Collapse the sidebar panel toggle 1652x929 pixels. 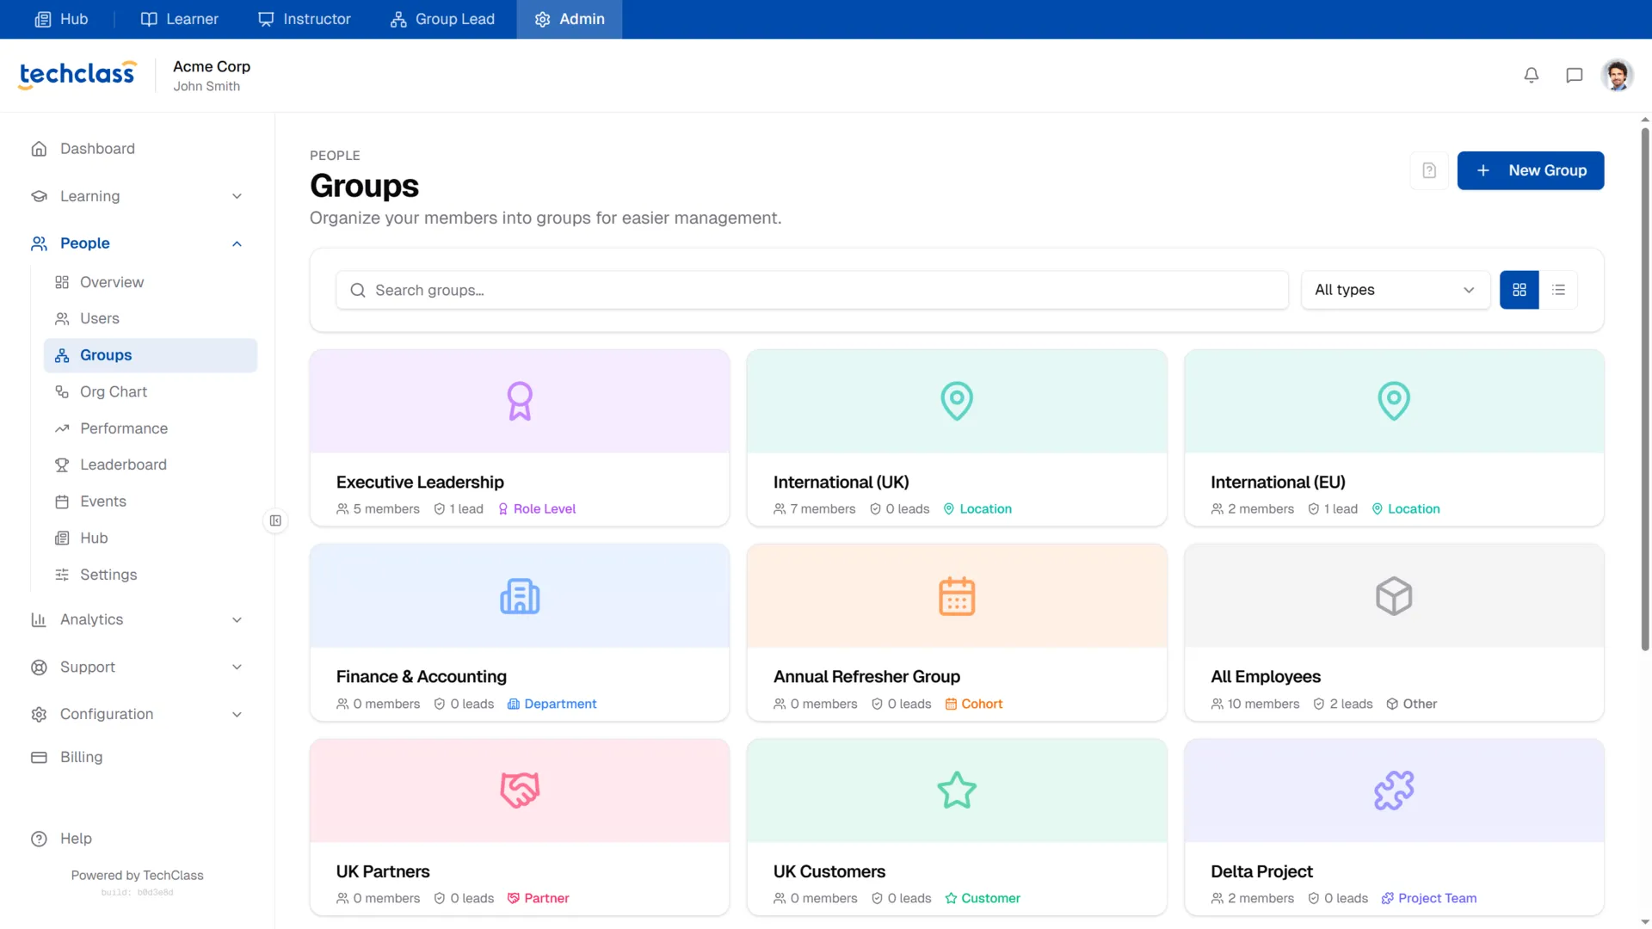click(x=275, y=520)
